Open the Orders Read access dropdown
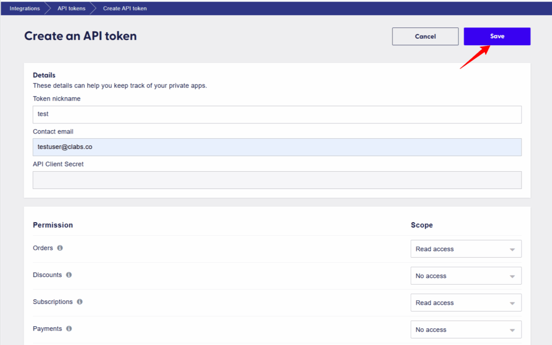 point(466,249)
